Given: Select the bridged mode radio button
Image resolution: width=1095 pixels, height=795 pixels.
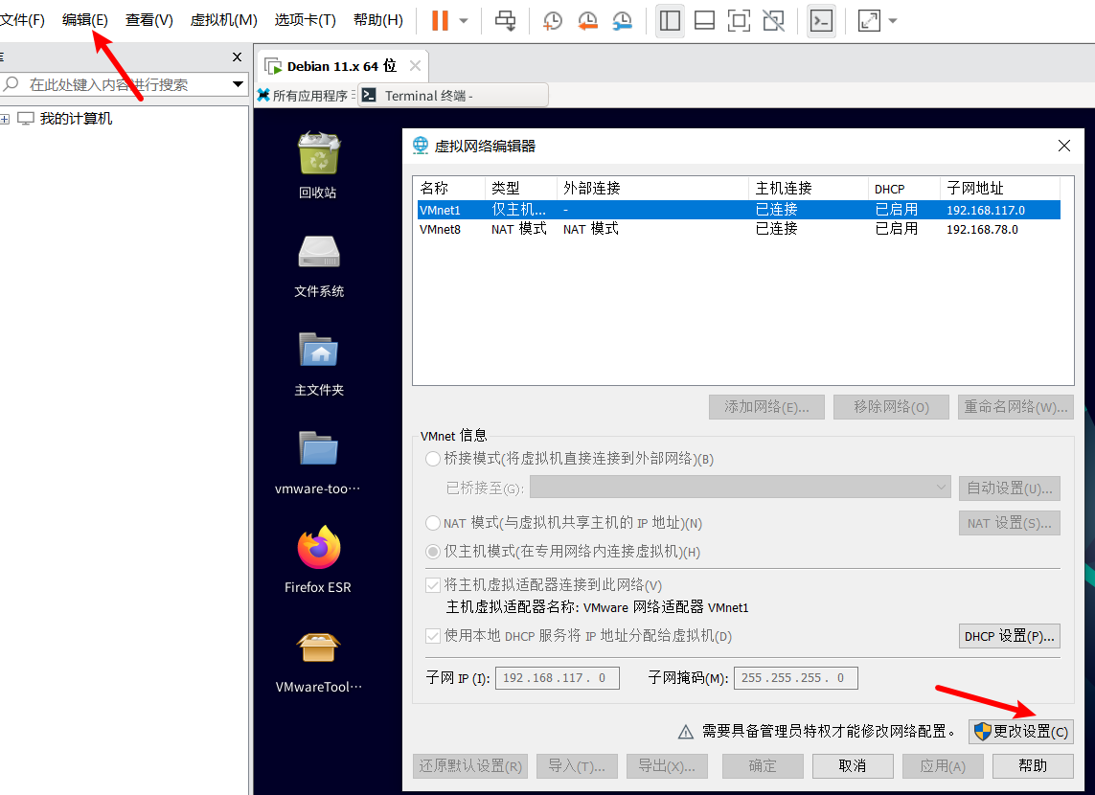Looking at the screenshot, I should tap(433, 459).
